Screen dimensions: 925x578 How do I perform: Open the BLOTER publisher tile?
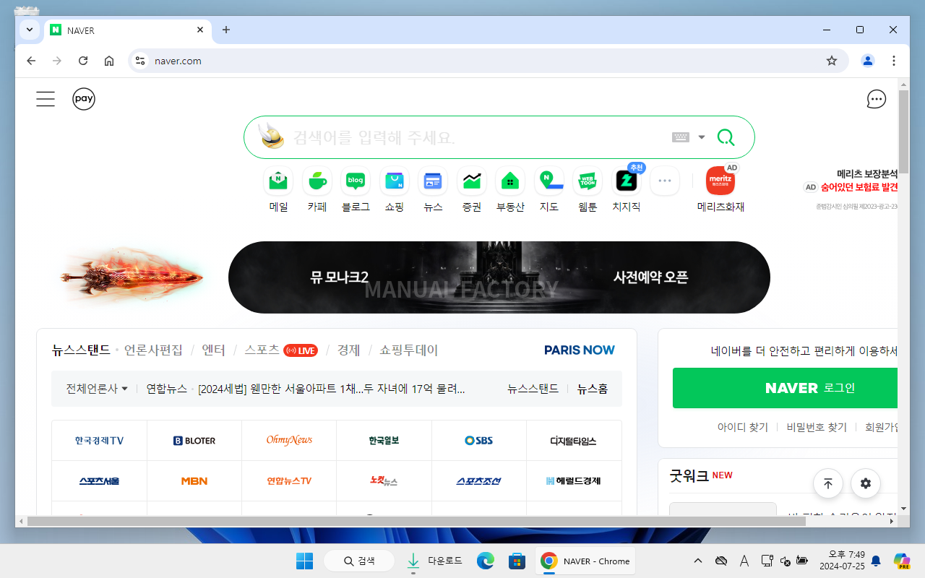tap(194, 441)
